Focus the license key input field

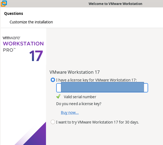[102, 88]
